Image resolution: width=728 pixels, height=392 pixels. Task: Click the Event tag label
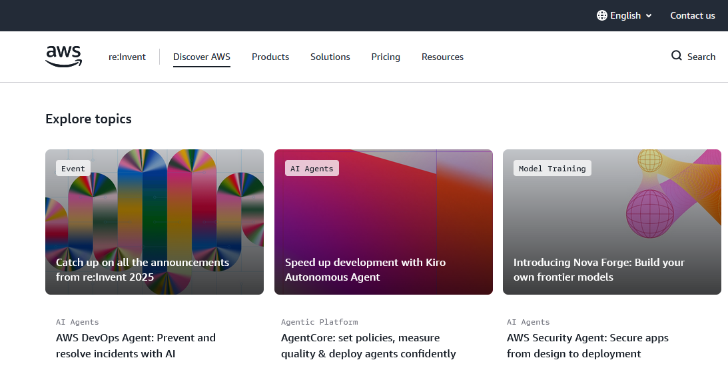(x=73, y=169)
